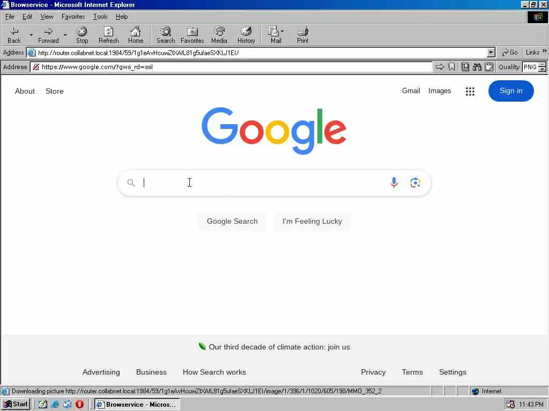The height and width of the screenshot is (411, 549).
Task: Show the History pane from the toolbar
Action: [x=246, y=35]
